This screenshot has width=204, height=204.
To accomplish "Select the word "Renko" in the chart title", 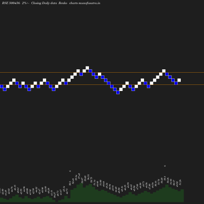I will (x=63, y=3).
